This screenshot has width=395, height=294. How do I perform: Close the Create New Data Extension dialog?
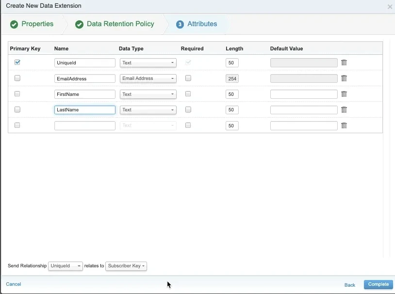pos(390,7)
